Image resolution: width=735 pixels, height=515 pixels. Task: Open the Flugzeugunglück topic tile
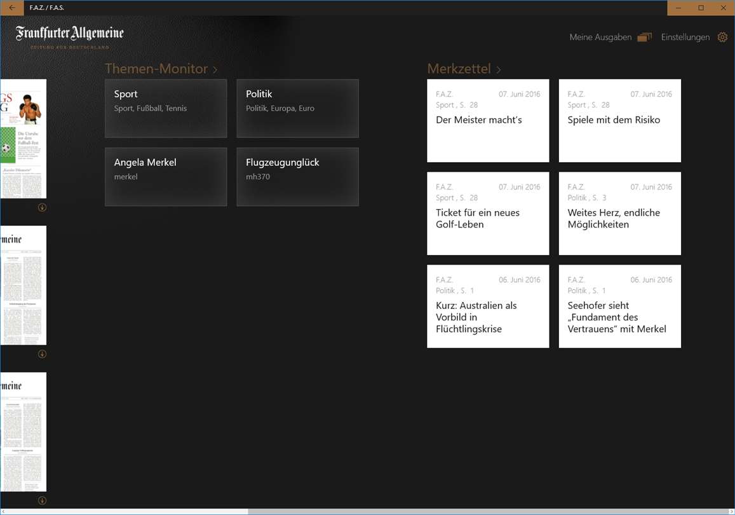point(298,177)
